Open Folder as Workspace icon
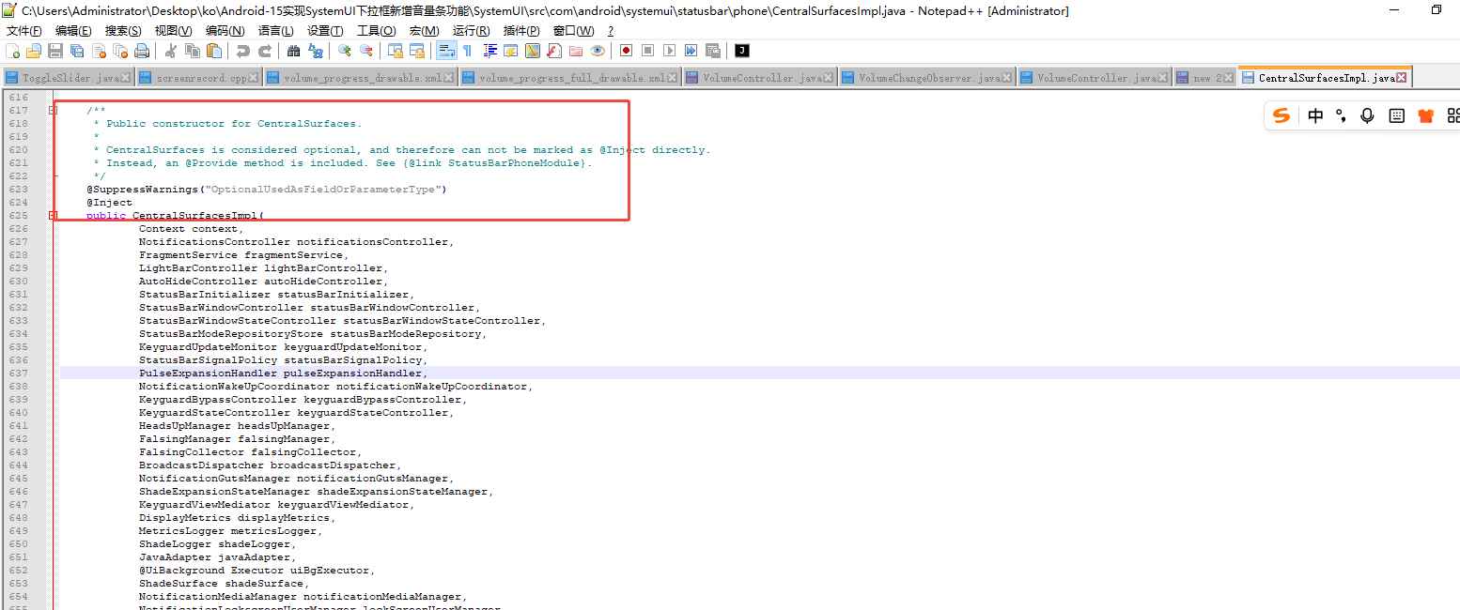 pyautogui.click(x=576, y=51)
